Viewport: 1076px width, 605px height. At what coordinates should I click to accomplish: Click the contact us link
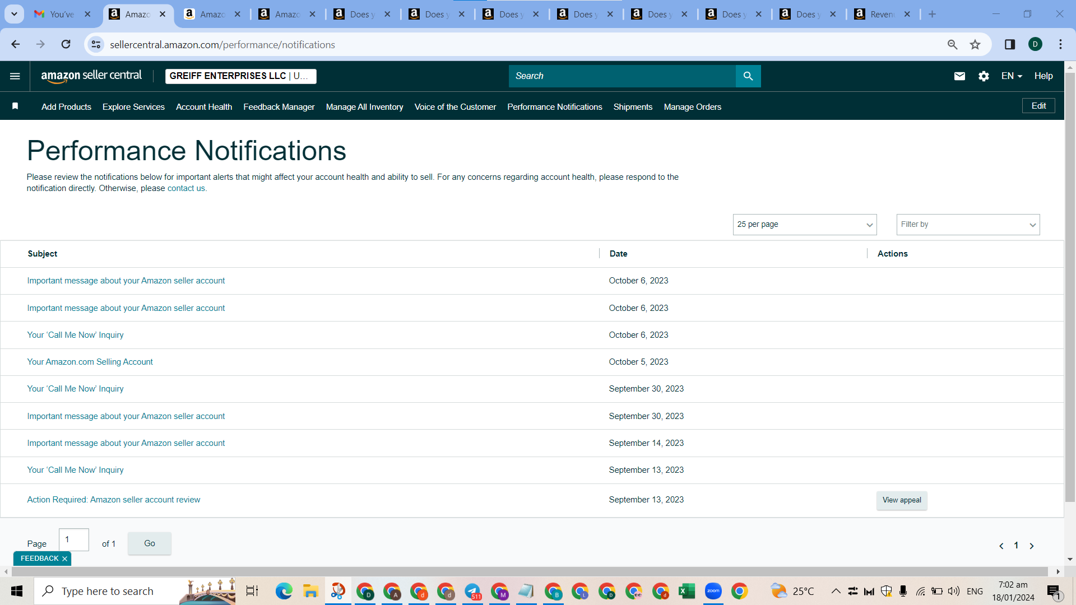click(186, 189)
